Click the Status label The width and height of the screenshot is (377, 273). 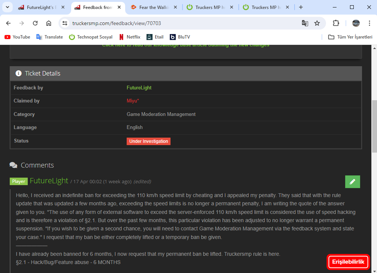tap(21, 141)
